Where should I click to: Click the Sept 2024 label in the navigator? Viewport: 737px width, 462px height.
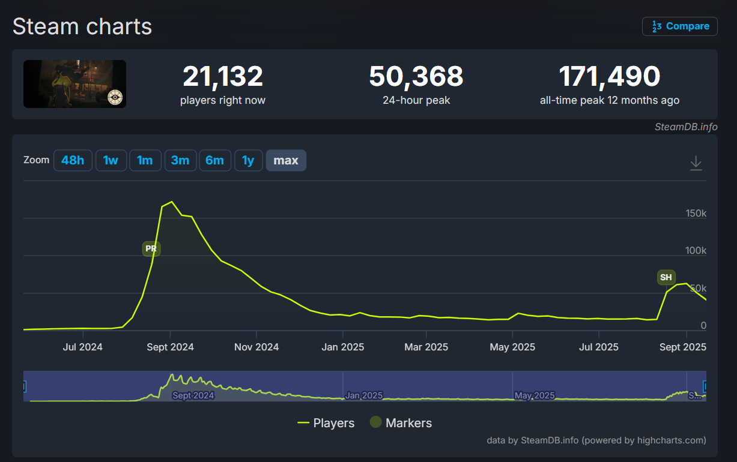[193, 395]
